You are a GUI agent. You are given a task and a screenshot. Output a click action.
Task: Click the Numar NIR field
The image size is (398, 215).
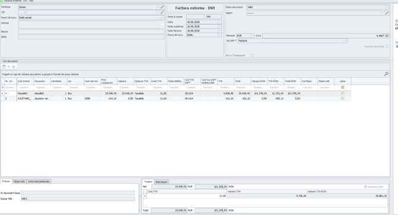coord(78,199)
